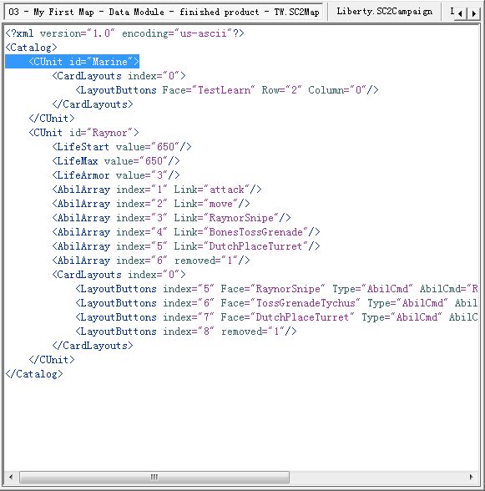Click the xml version declaration line

(124, 33)
